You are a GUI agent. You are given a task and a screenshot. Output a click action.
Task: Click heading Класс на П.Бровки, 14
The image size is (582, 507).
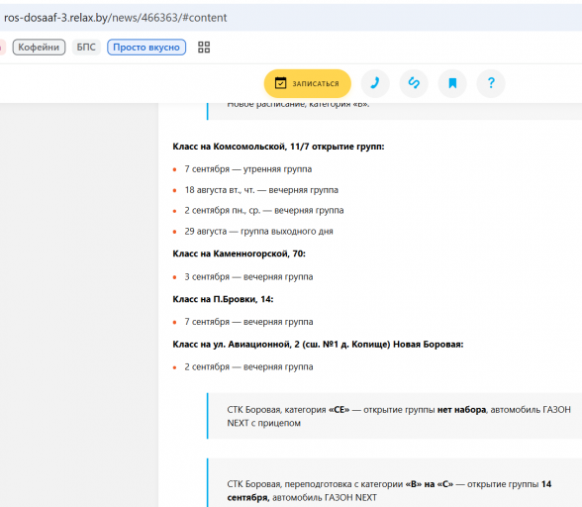(x=223, y=299)
